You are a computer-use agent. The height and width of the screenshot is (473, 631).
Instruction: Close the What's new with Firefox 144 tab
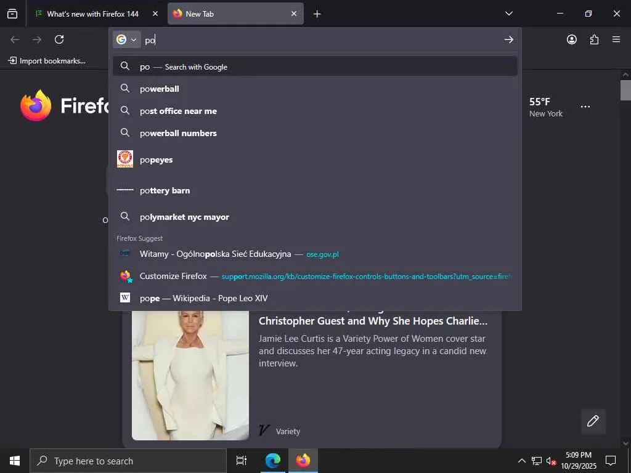pyautogui.click(x=155, y=14)
